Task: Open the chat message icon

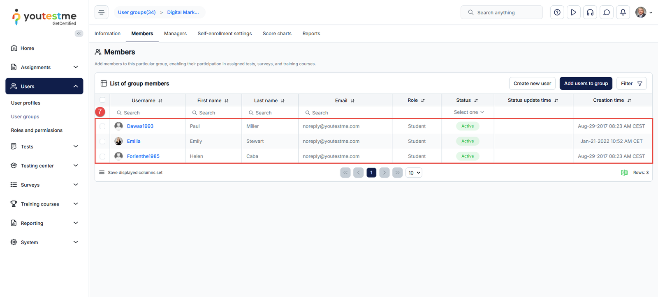Action: pyautogui.click(x=606, y=12)
